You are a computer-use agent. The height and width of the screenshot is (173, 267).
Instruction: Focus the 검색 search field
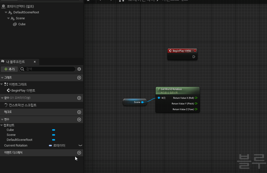pos(47,69)
